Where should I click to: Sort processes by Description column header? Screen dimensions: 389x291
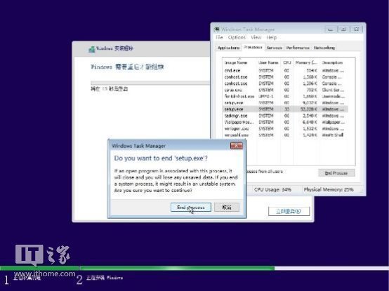332,62
